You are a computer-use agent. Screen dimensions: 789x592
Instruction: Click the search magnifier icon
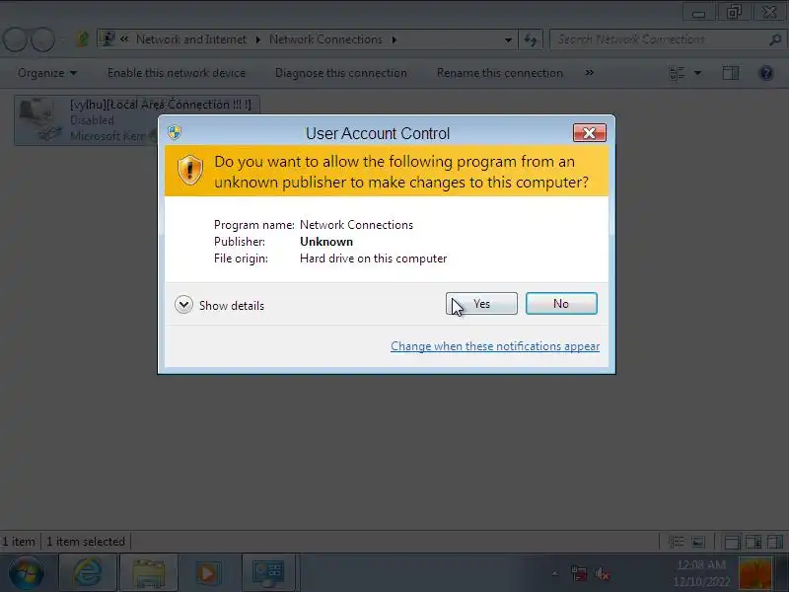coord(775,39)
